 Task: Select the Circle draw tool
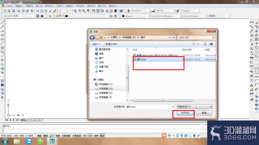2,48
